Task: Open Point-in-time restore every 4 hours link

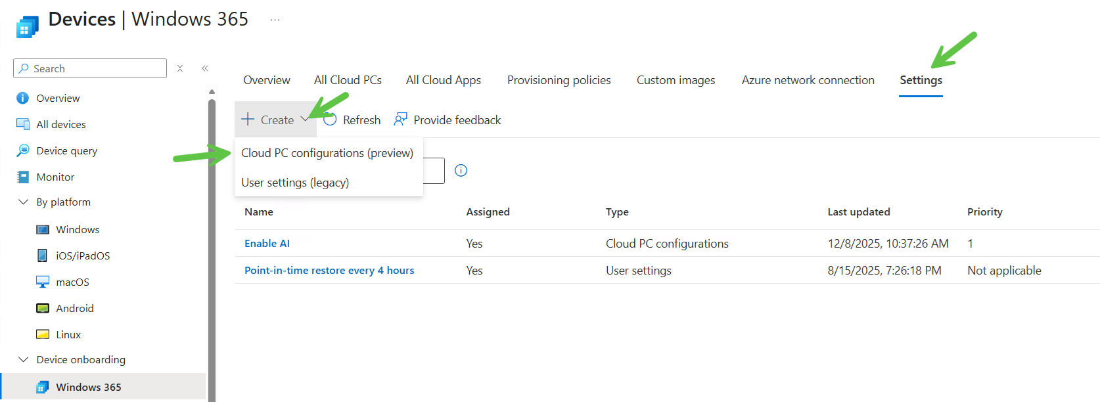Action: click(x=329, y=271)
